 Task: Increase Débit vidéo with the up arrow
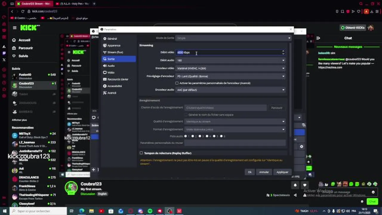pos(283,51)
